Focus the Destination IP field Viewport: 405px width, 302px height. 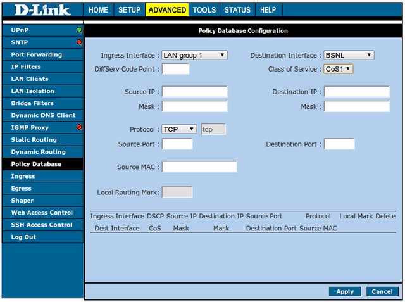coord(357,92)
